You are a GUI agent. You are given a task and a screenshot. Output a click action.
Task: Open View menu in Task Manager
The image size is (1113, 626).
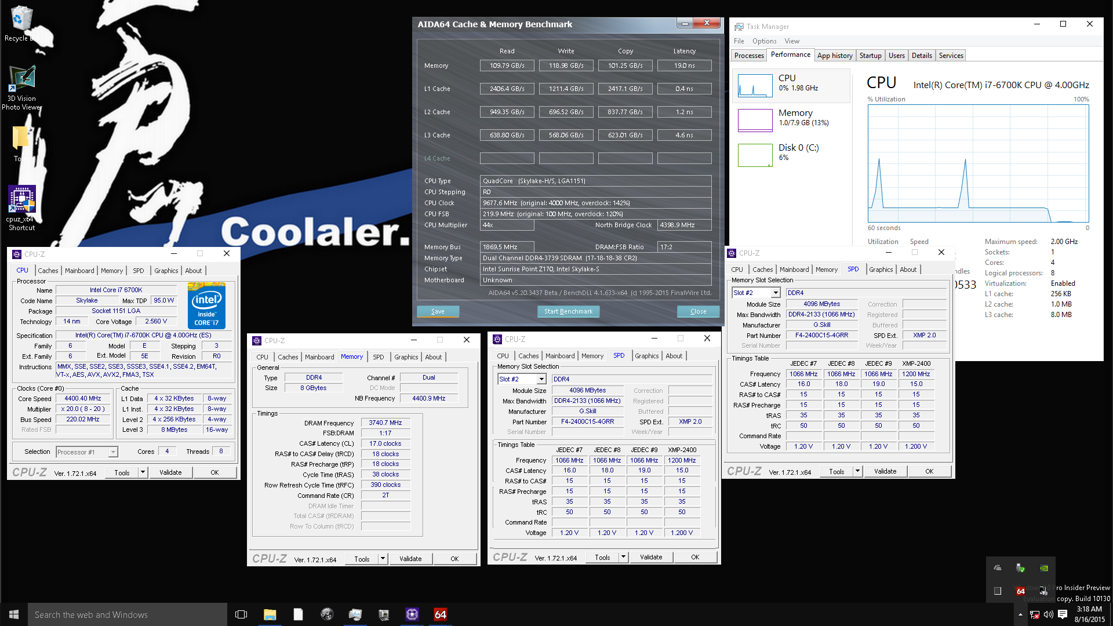(792, 41)
